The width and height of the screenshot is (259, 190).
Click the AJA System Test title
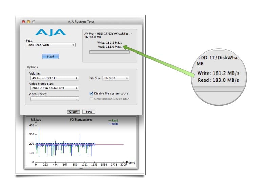click(x=81, y=22)
